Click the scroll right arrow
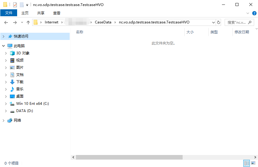The image size is (258, 167). tap(255, 157)
